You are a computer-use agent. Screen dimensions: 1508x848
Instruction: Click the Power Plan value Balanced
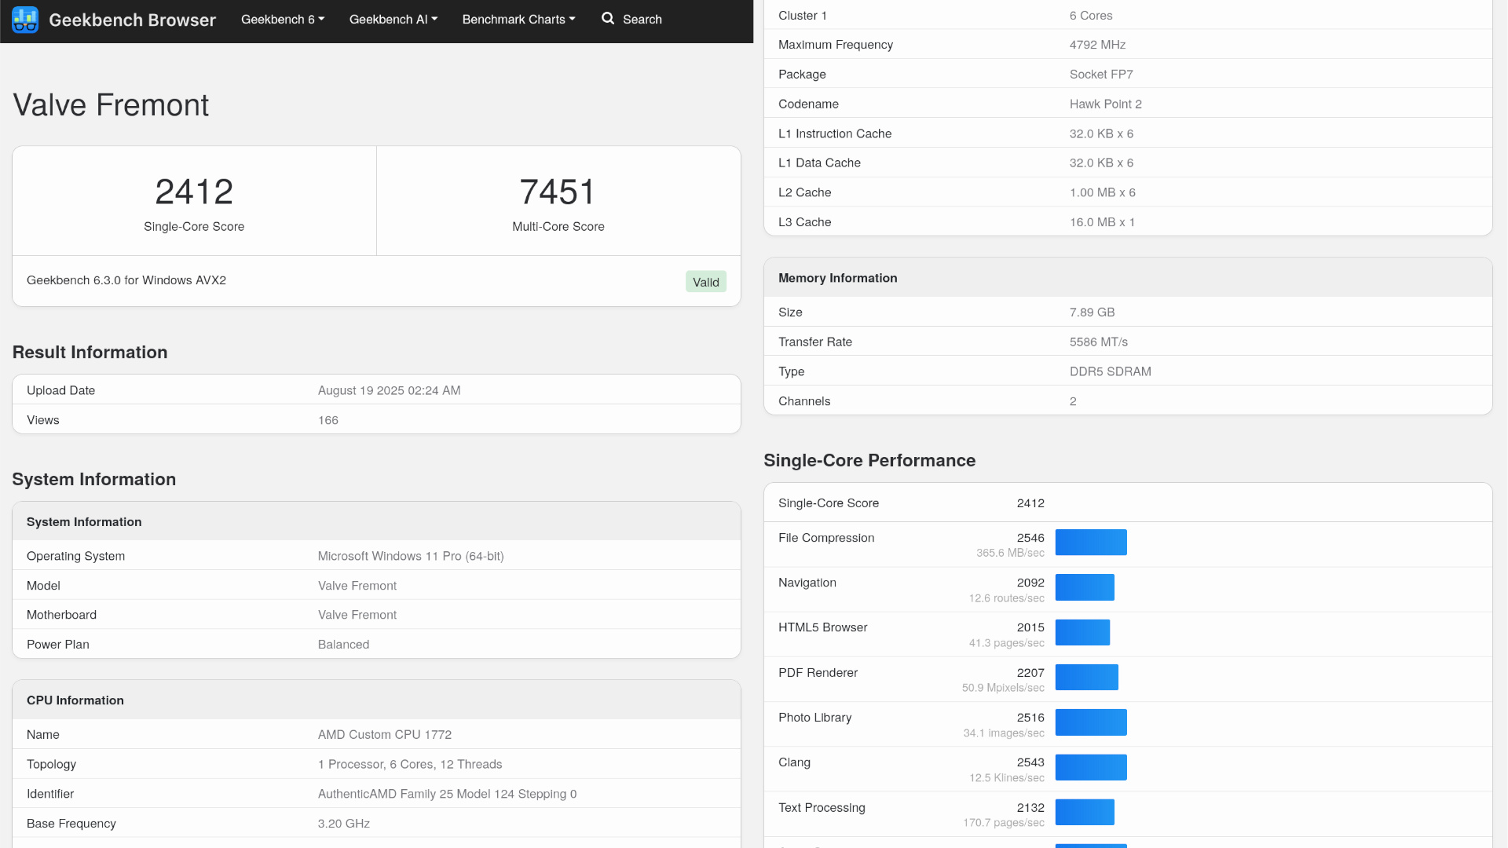click(x=343, y=645)
